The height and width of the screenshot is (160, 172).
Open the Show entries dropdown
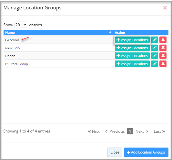click(21, 25)
